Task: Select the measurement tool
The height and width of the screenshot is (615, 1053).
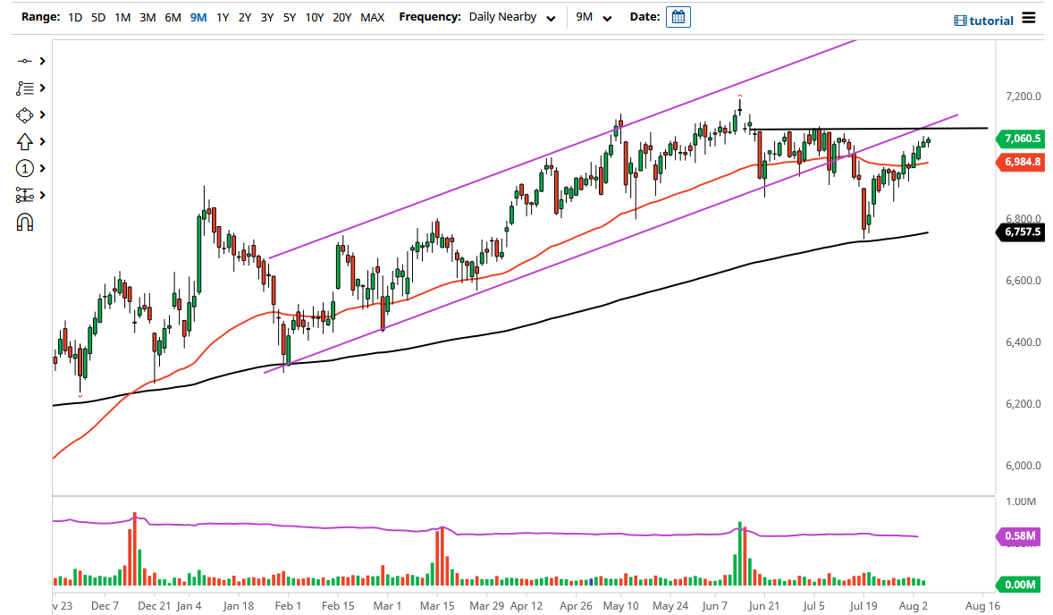Action: (x=24, y=195)
